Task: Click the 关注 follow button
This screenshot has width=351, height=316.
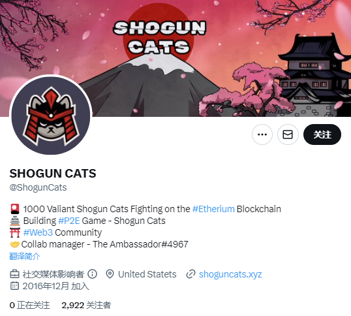Action: (x=322, y=134)
